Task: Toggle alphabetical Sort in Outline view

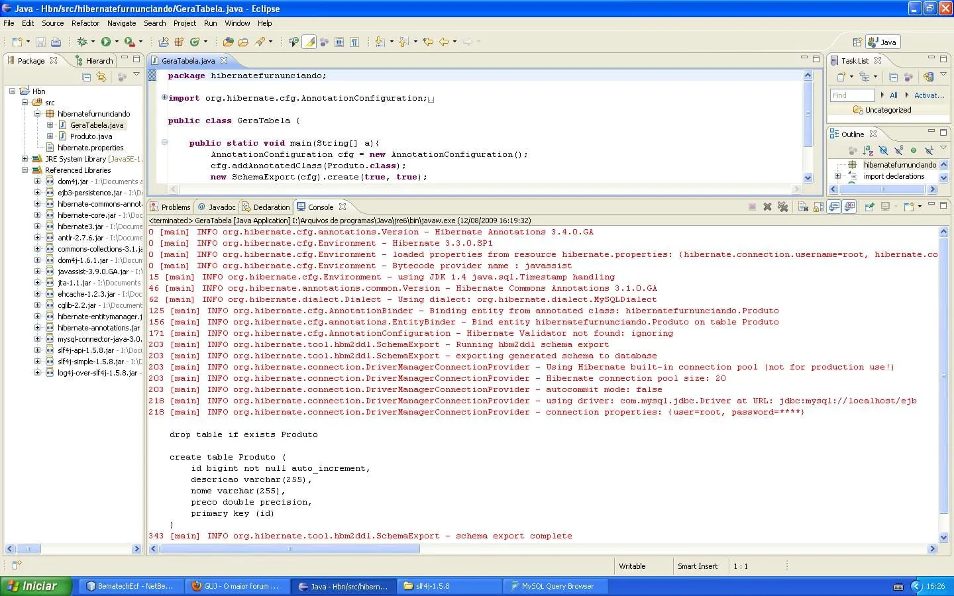Action: tap(868, 150)
